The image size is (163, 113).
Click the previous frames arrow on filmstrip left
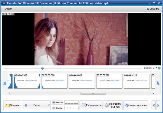(x=5, y=83)
